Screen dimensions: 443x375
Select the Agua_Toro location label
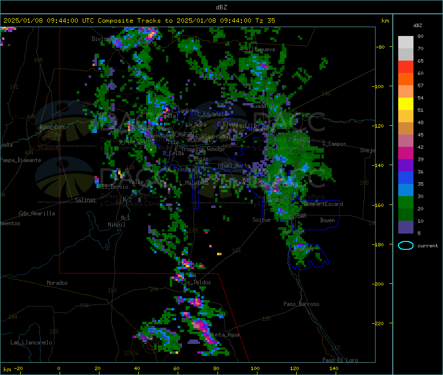pos(53,127)
